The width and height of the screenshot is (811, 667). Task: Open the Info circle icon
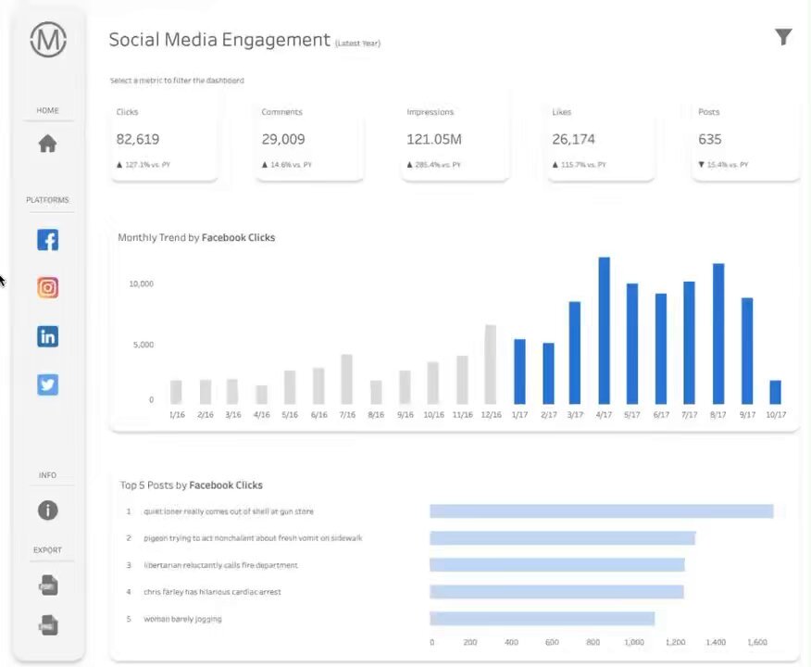(x=47, y=510)
